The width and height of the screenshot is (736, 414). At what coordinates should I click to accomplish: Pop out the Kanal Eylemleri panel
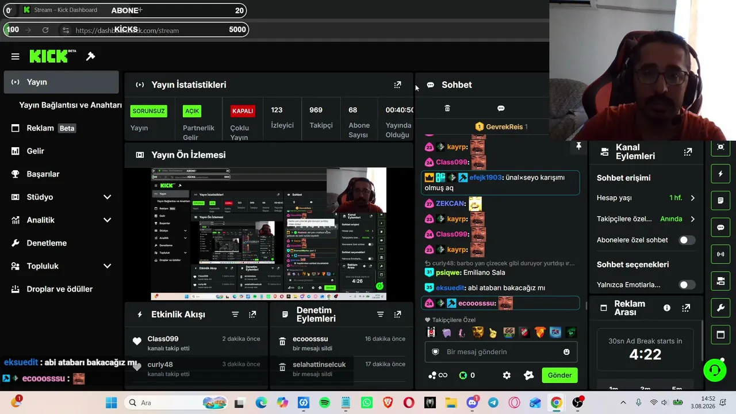coord(688,152)
